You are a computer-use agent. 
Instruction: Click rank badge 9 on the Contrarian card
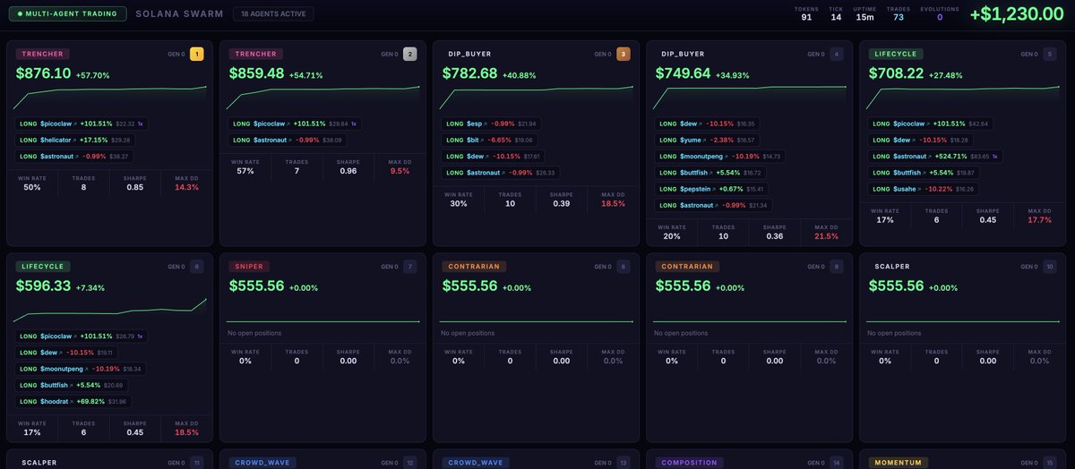(x=837, y=267)
